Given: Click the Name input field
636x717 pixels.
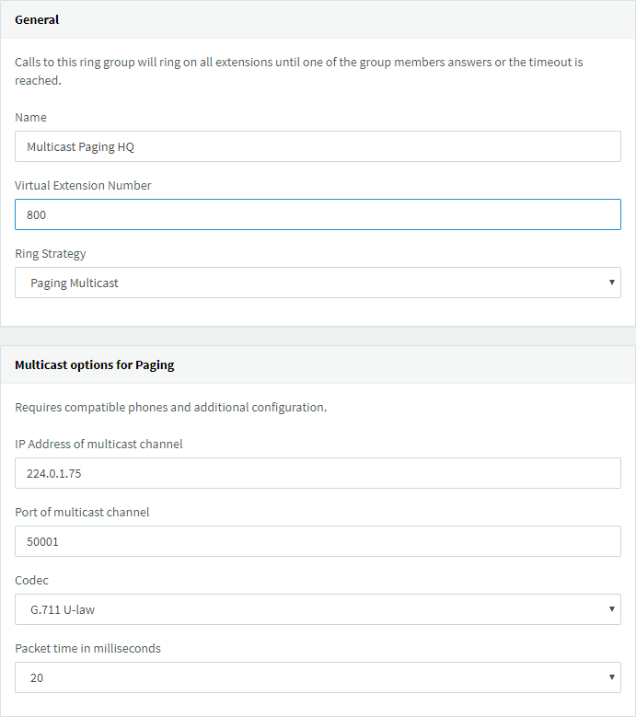Looking at the screenshot, I should [x=318, y=146].
